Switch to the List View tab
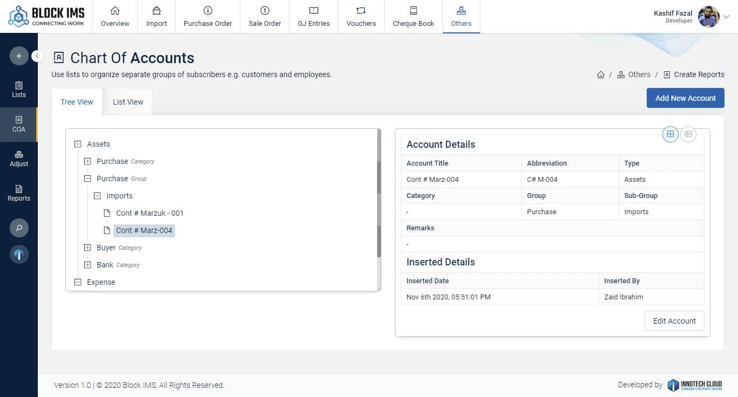 click(128, 102)
